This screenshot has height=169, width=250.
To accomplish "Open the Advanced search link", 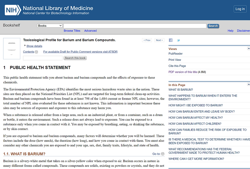I will coord(90,31).
